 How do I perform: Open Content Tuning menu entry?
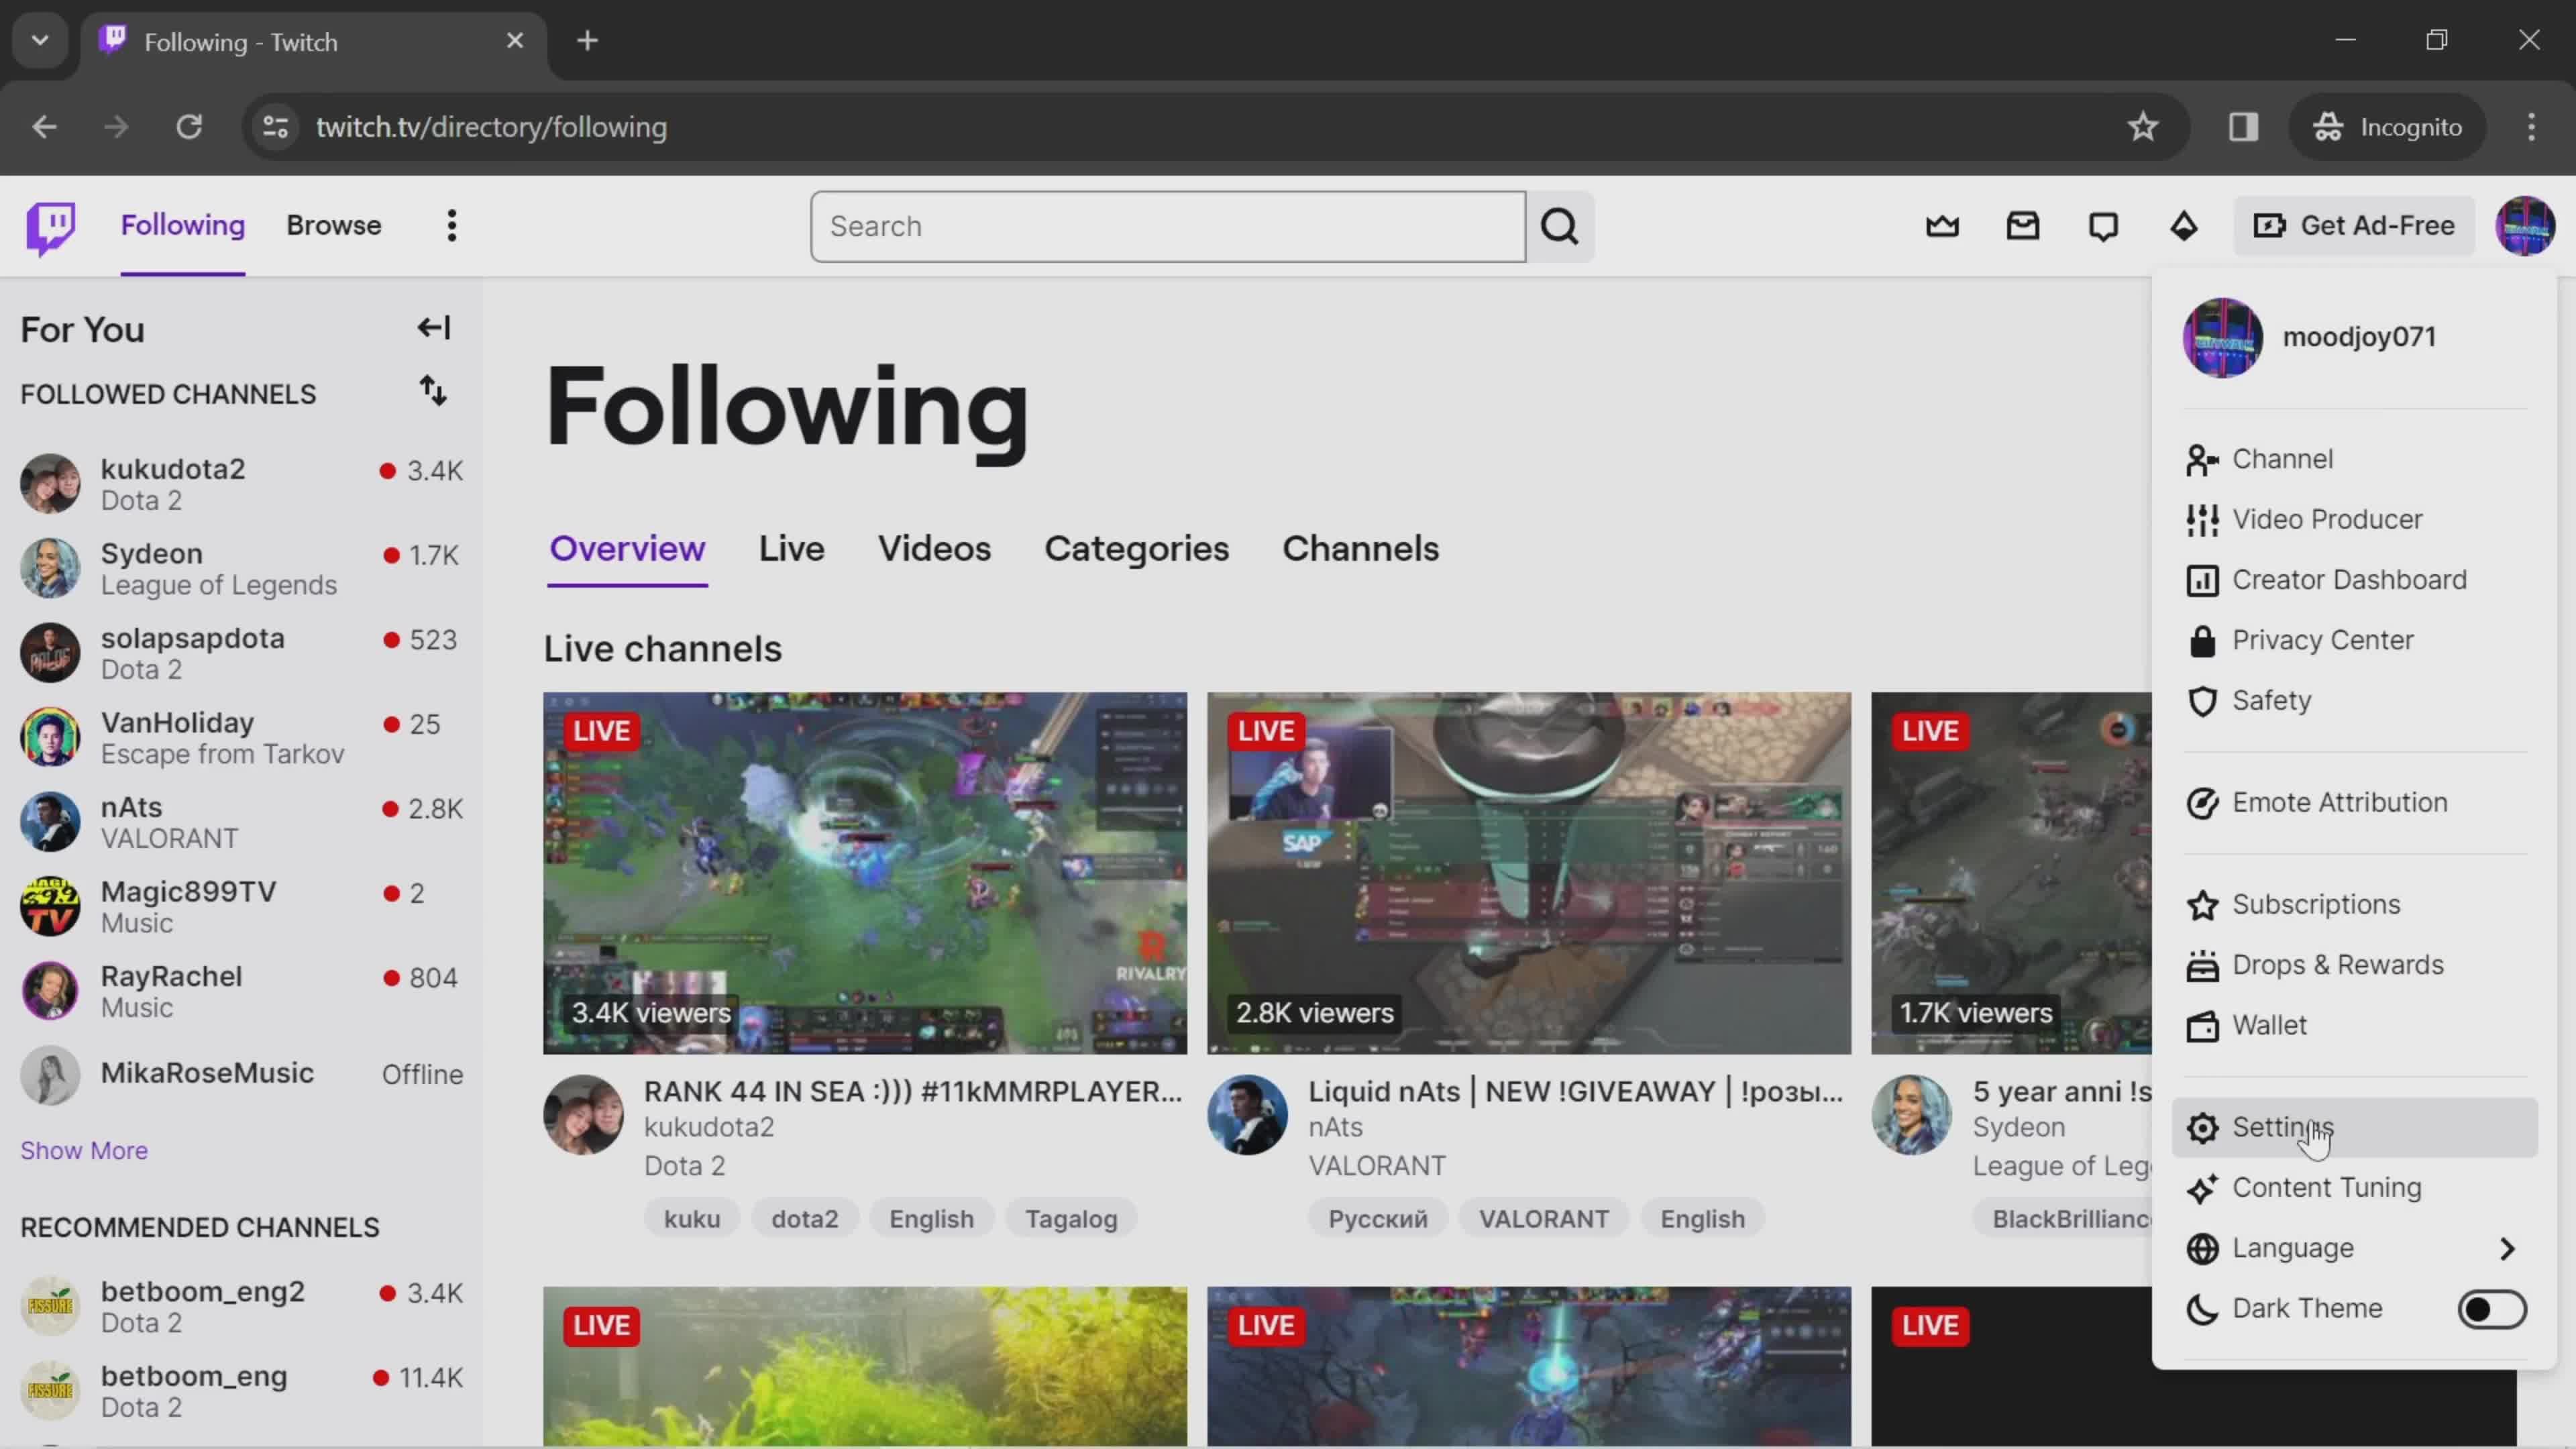[x=2355, y=1188]
